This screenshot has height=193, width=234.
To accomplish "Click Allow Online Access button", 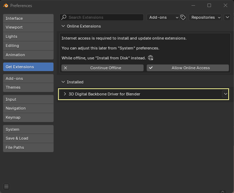I will (188, 68).
